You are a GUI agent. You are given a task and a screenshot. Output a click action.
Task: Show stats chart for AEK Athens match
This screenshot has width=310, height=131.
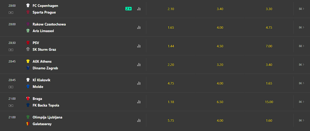coord(139,64)
